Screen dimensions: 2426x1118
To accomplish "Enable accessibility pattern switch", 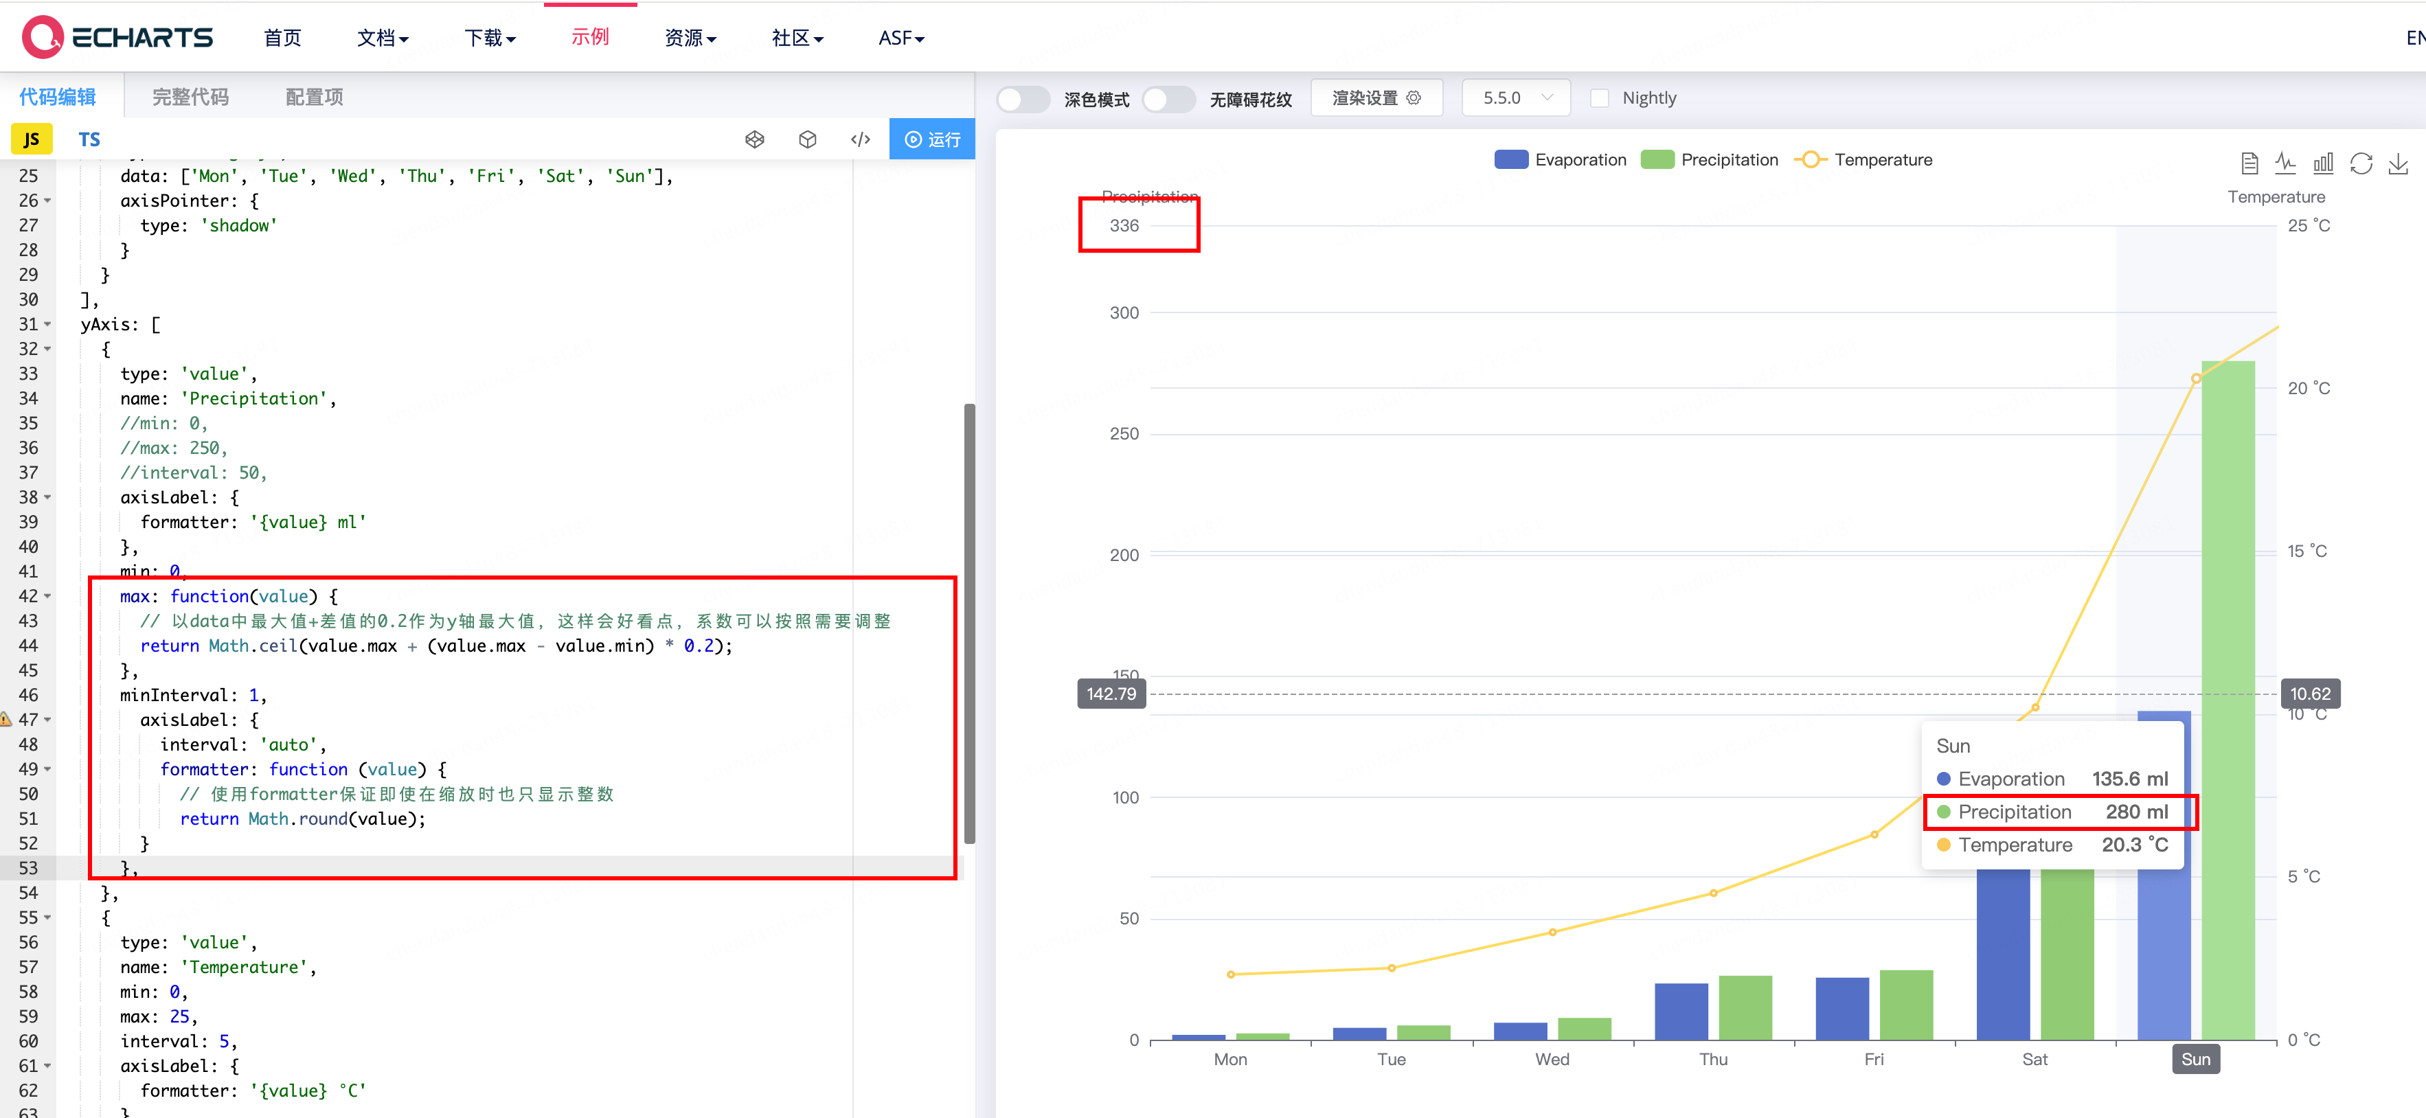I will (x=1169, y=99).
